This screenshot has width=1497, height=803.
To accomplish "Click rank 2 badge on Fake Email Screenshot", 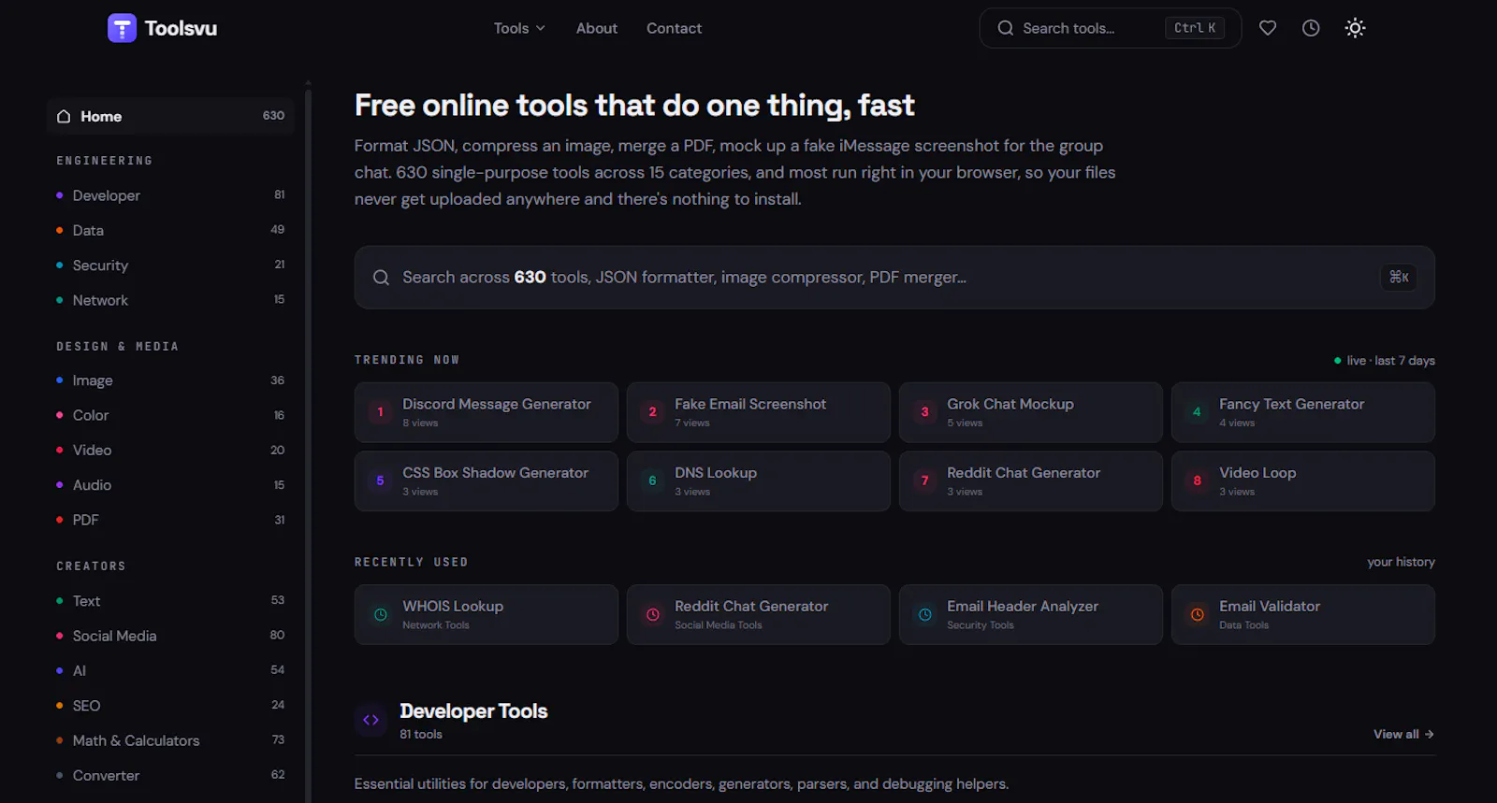I will [652, 411].
